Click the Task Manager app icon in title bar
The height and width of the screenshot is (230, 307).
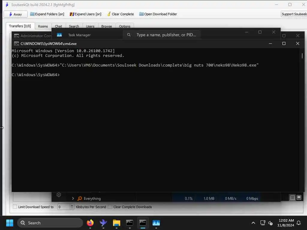click(x=59, y=35)
